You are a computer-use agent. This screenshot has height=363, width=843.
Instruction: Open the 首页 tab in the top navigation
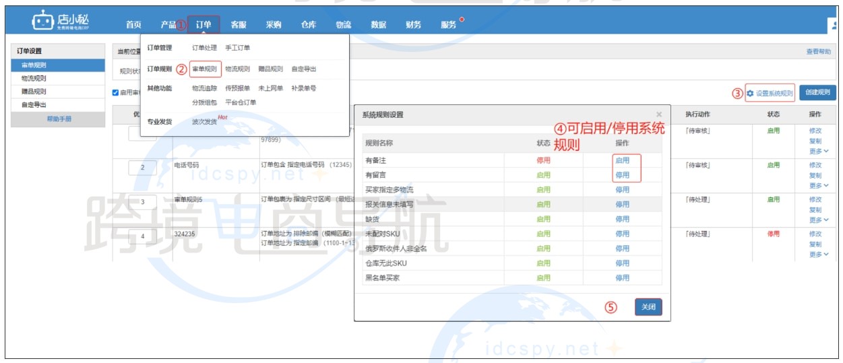[x=133, y=25]
